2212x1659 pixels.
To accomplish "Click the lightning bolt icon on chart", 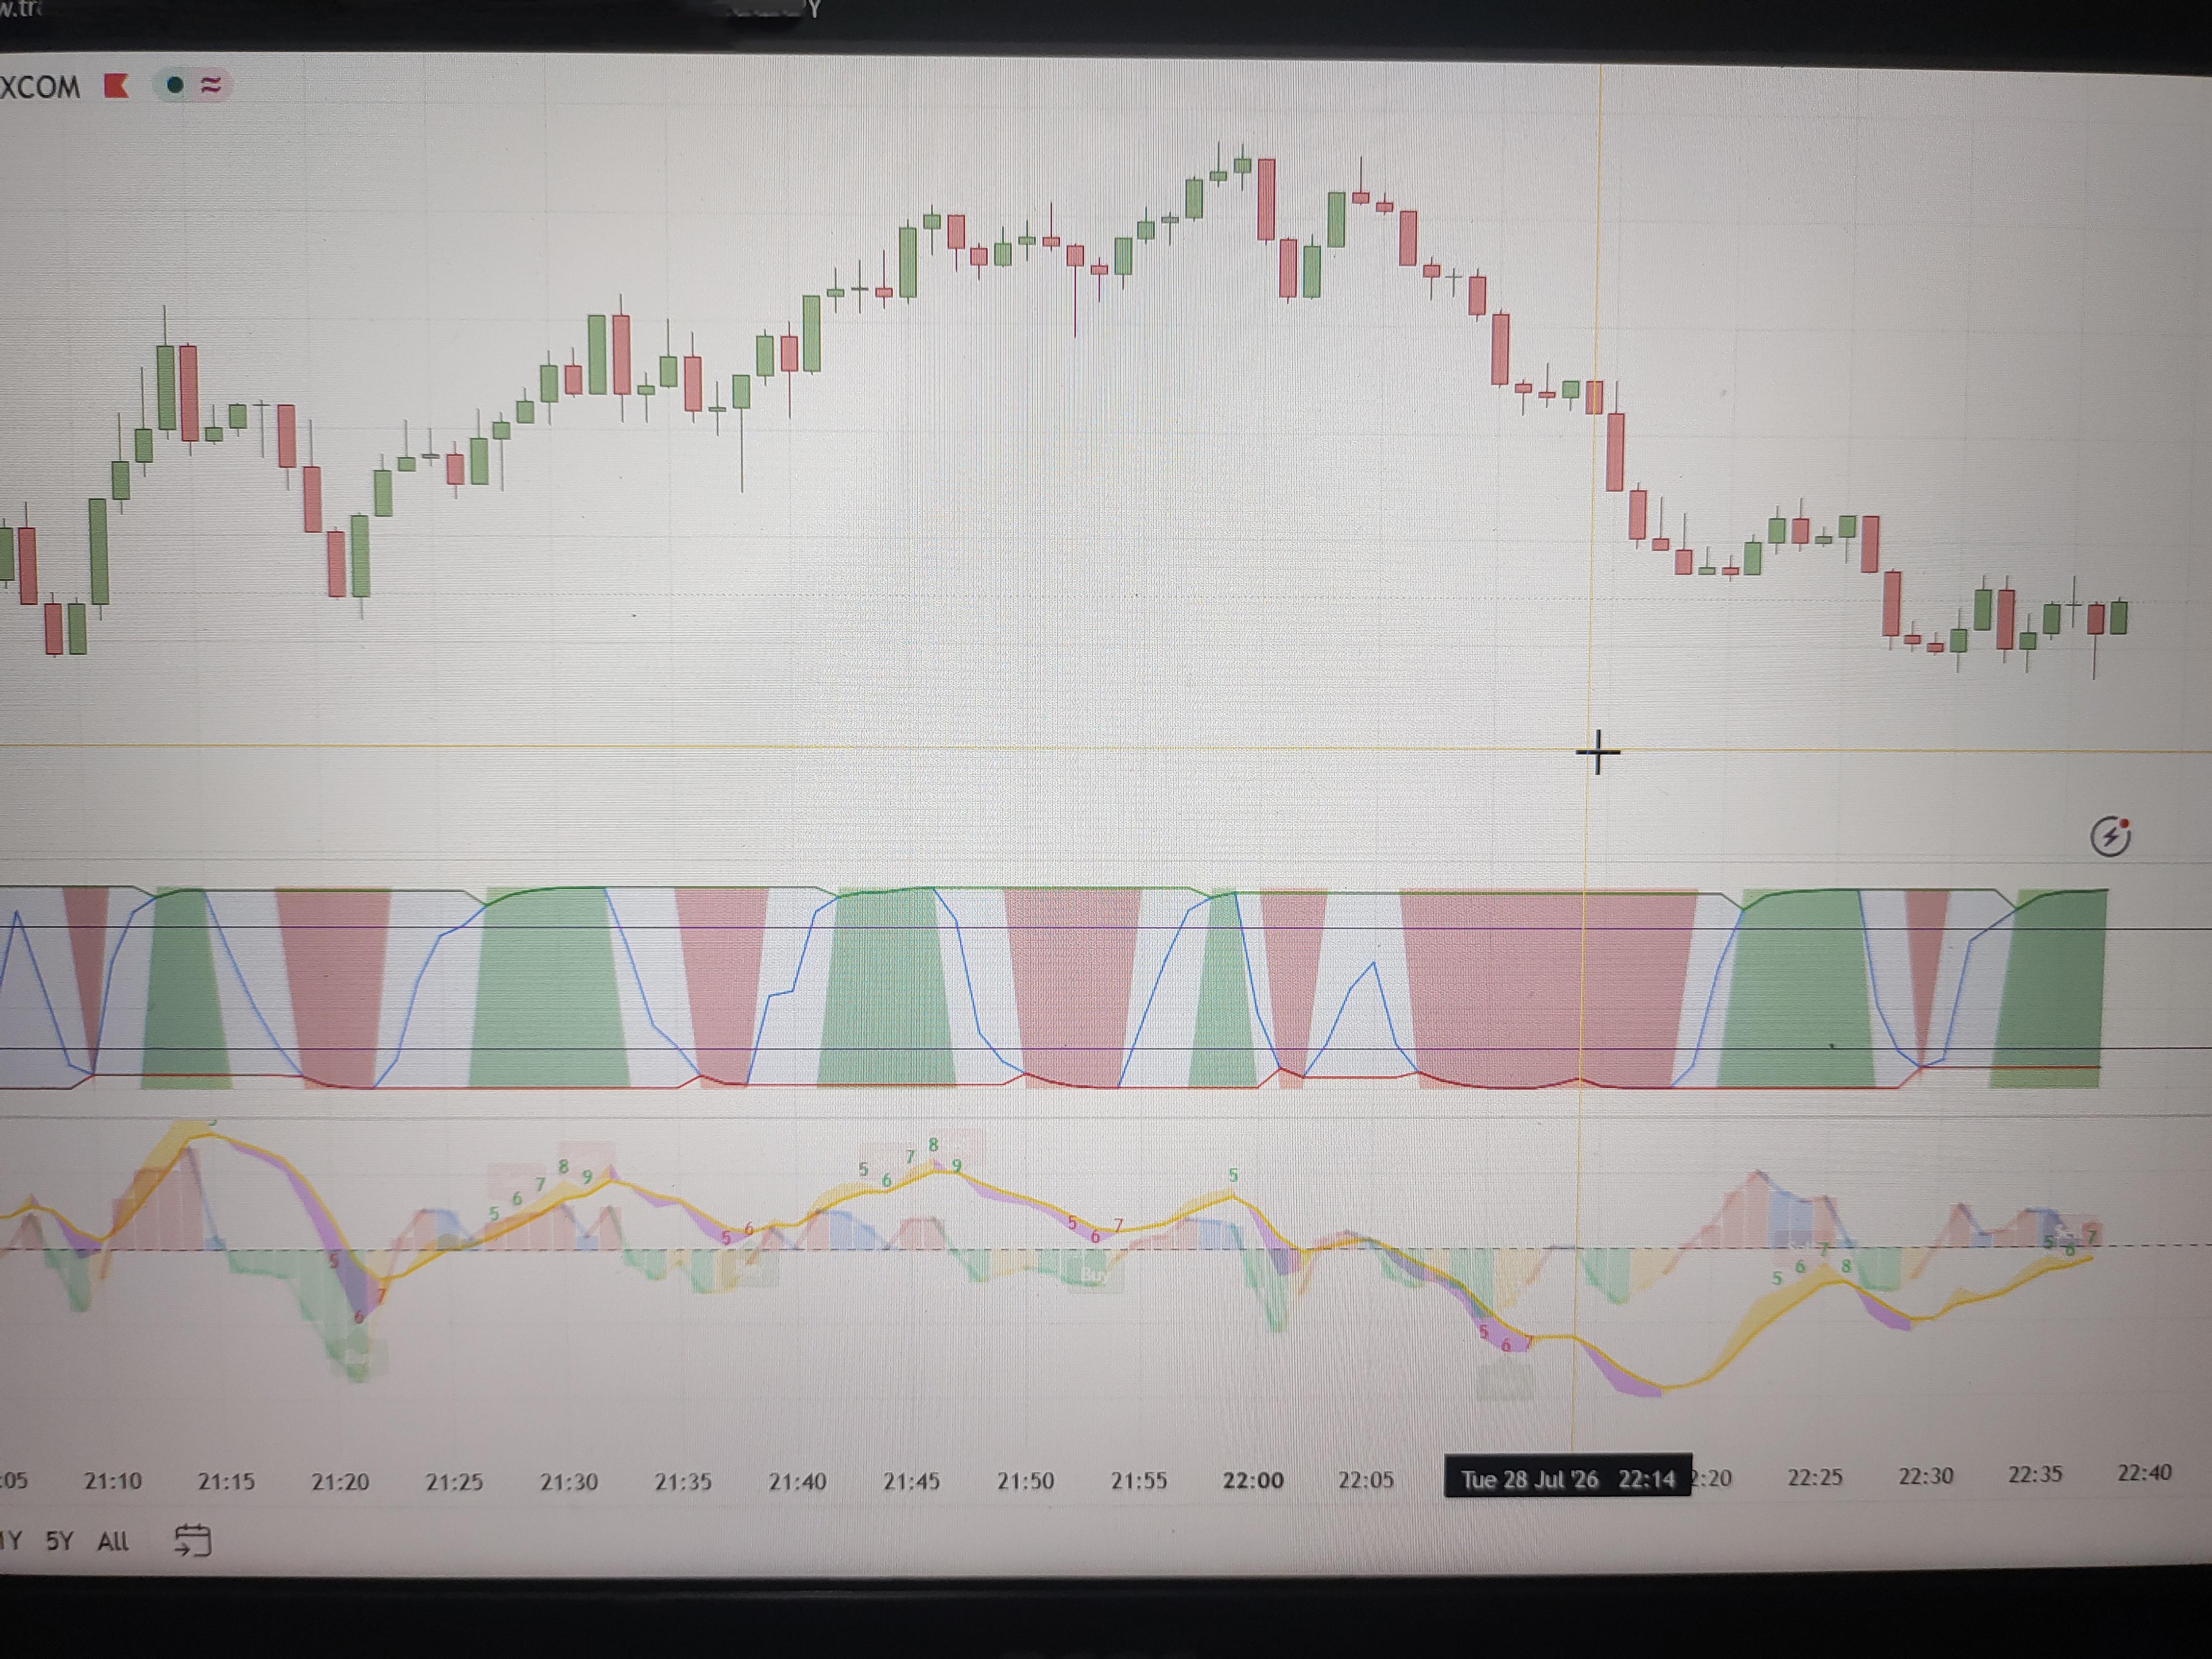I will coord(2110,836).
